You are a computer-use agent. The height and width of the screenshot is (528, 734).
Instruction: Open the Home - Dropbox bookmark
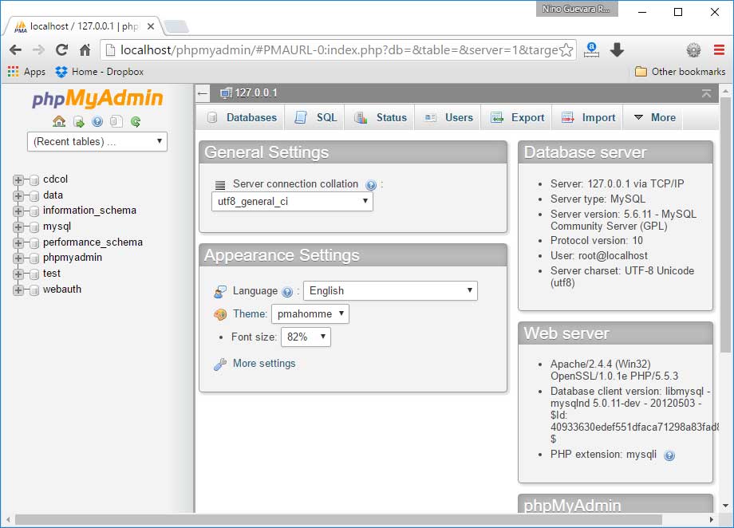pyautogui.click(x=100, y=72)
